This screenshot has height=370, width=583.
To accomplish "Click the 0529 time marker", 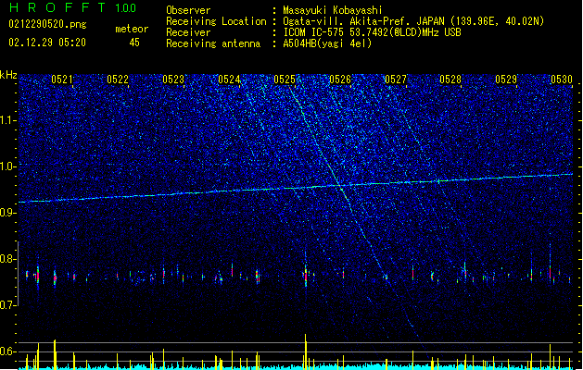I will 506,80.
